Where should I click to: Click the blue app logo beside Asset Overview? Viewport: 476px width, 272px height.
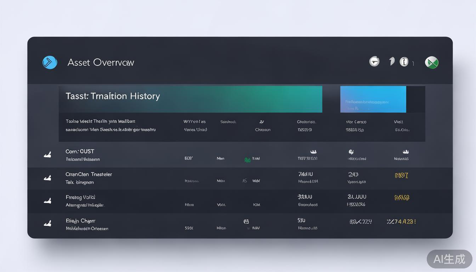[50, 62]
